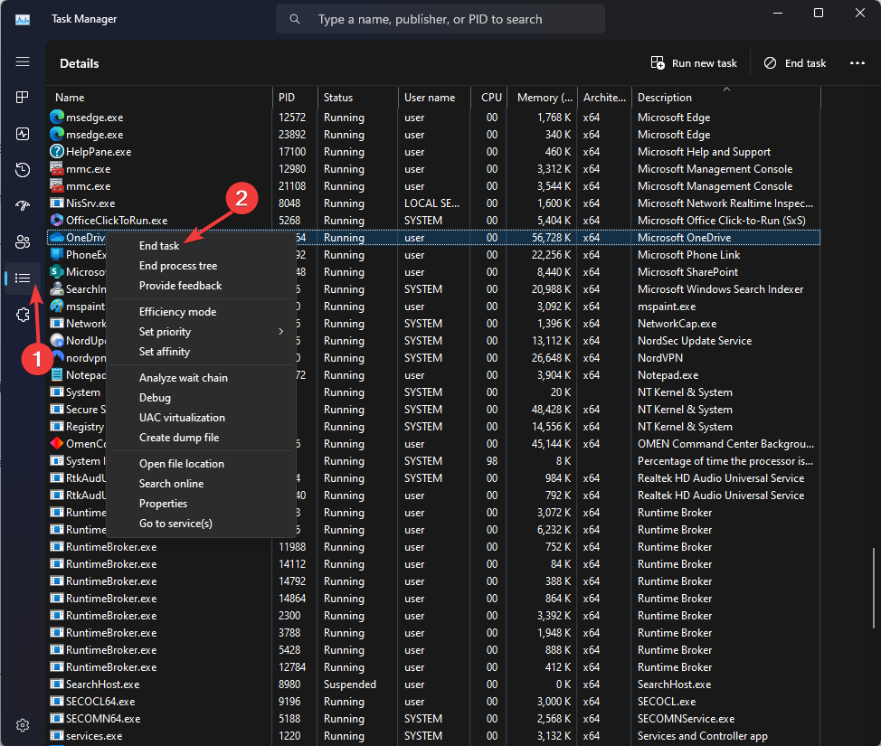Click the three-dot more options button
881x746 pixels.
click(857, 63)
